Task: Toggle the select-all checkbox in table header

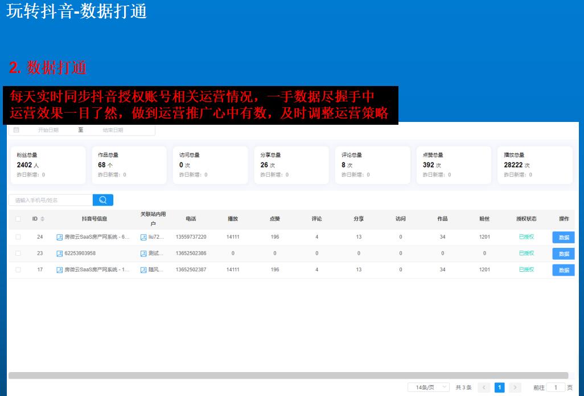Action: [18, 219]
